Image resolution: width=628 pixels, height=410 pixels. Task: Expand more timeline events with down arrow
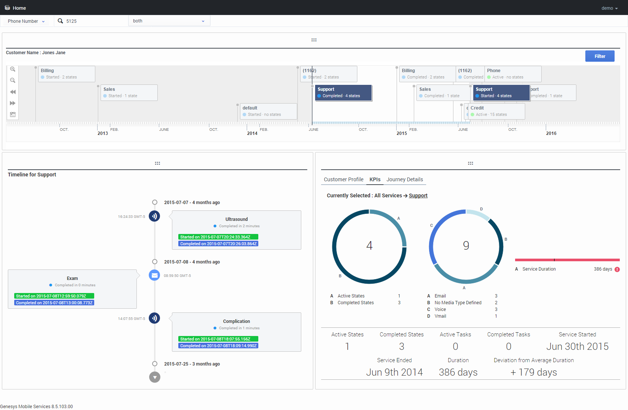click(154, 377)
